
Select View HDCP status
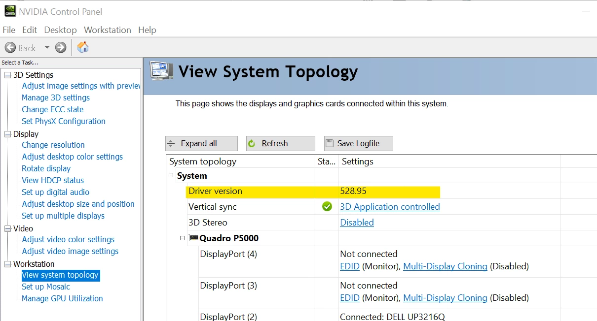tap(53, 180)
